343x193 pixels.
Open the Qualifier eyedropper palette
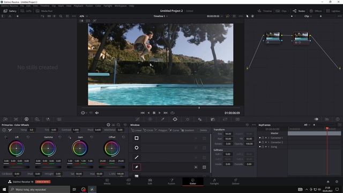click(162, 119)
